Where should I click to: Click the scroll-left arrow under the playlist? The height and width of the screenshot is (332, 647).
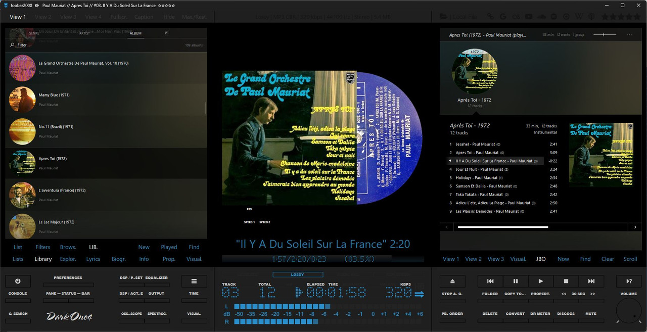(446, 227)
